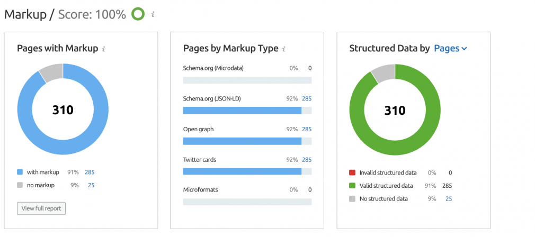Click the info icon beside Pages with Markup
Viewport: 535px width, 237px height.
click(104, 49)
